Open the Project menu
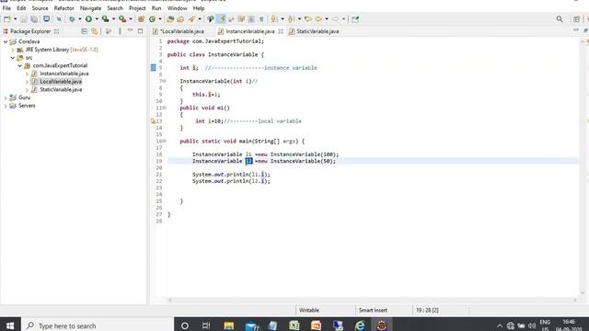589x331 pixels. point(137,8)
